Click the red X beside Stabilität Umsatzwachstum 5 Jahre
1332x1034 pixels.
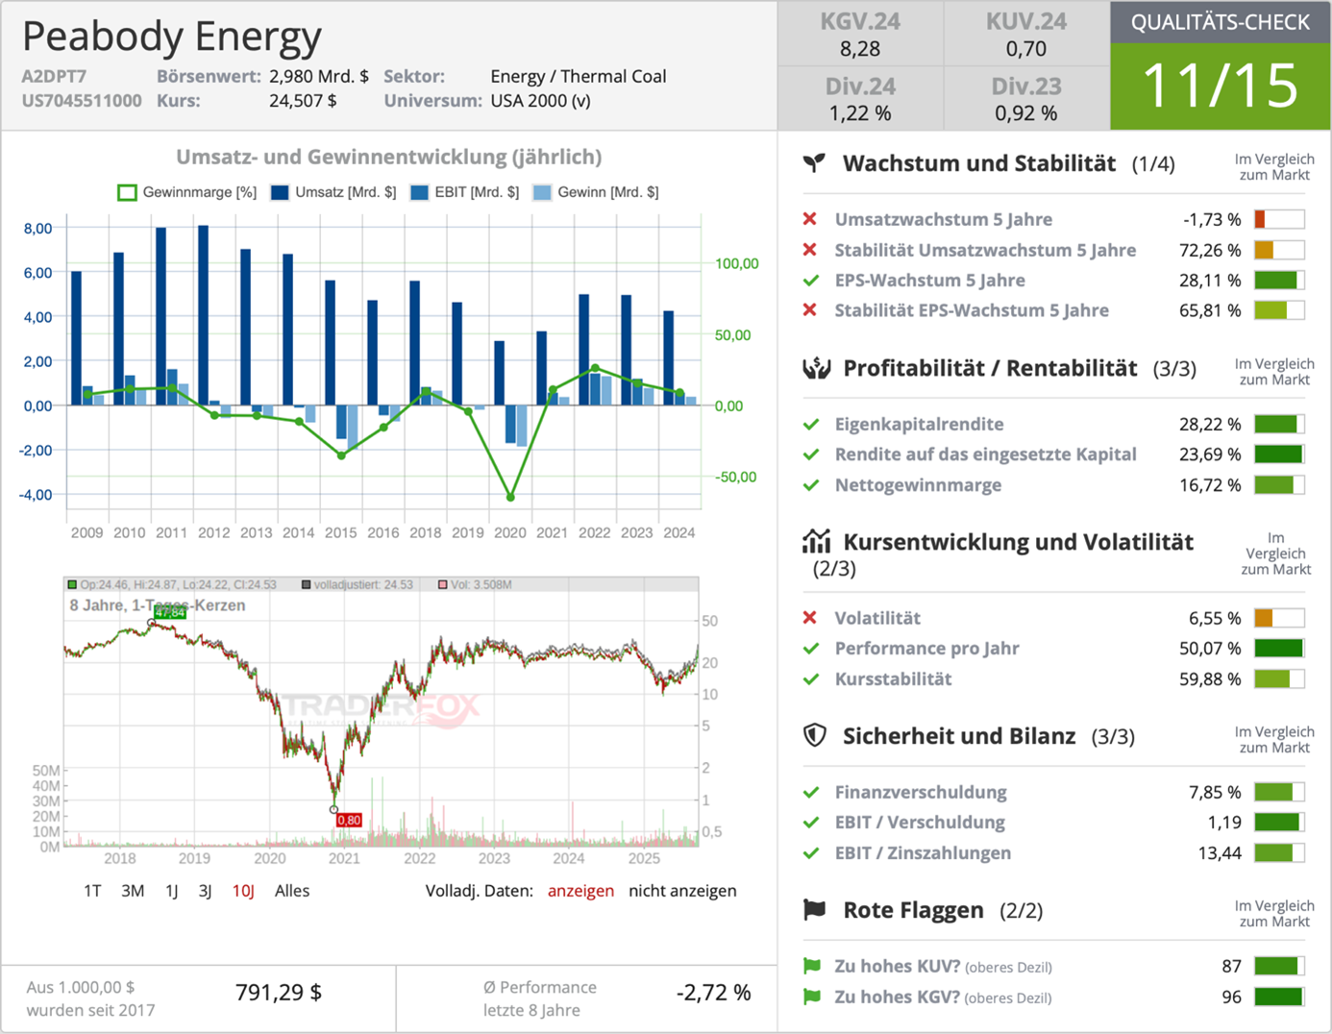click(810, 250)
